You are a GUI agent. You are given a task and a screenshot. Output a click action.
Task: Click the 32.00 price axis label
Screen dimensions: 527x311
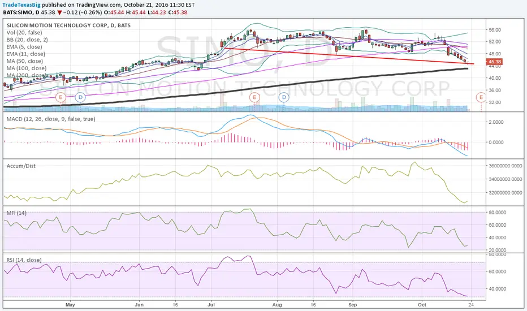[x=495, y=102]
